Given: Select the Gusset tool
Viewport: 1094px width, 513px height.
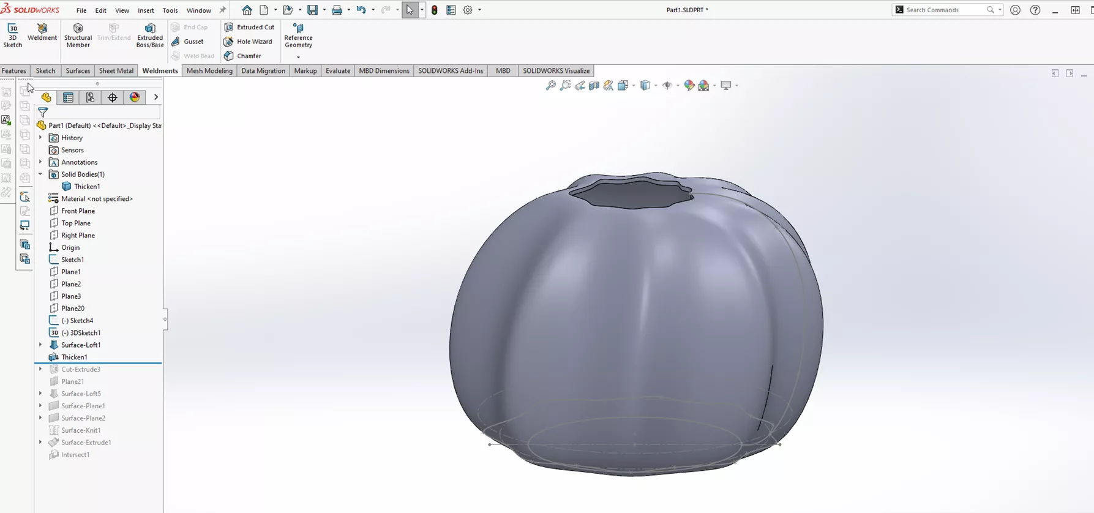Looking at the screenshot, I should click(187, 42).
